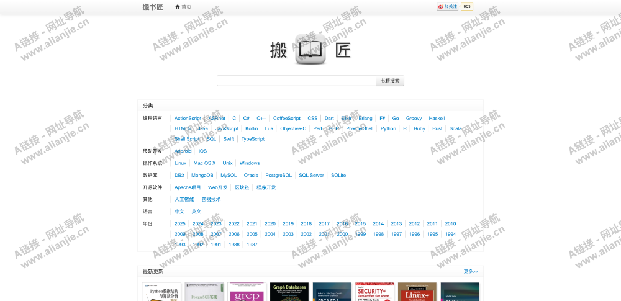Open the 容器技术 category

click(x=211, y=200)
